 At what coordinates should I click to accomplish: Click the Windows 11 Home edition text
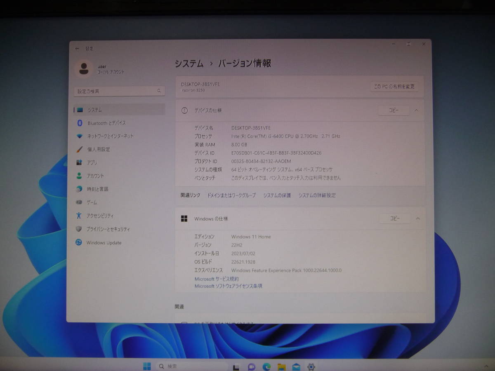coord(251,237)
